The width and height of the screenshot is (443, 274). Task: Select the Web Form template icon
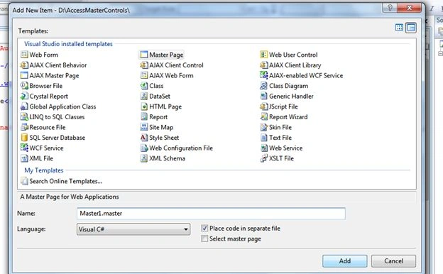point(24,55)
